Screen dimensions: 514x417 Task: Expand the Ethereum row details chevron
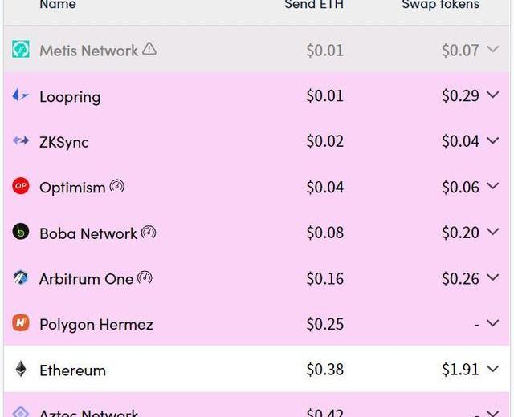coord(493,370)
